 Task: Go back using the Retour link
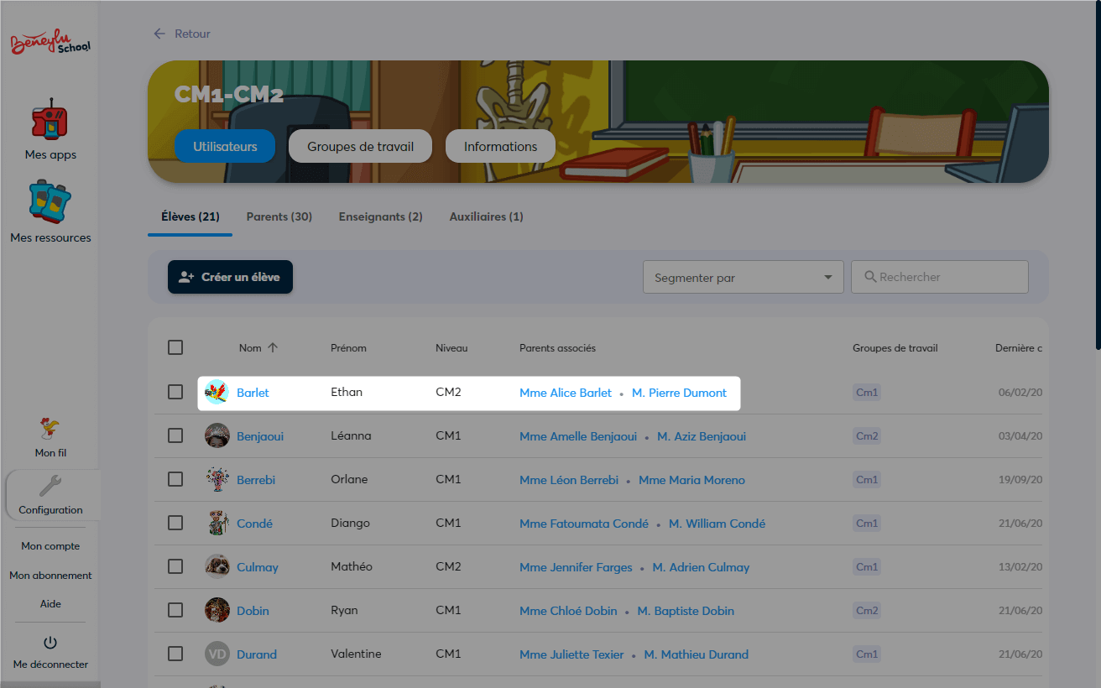click(182, 34)
